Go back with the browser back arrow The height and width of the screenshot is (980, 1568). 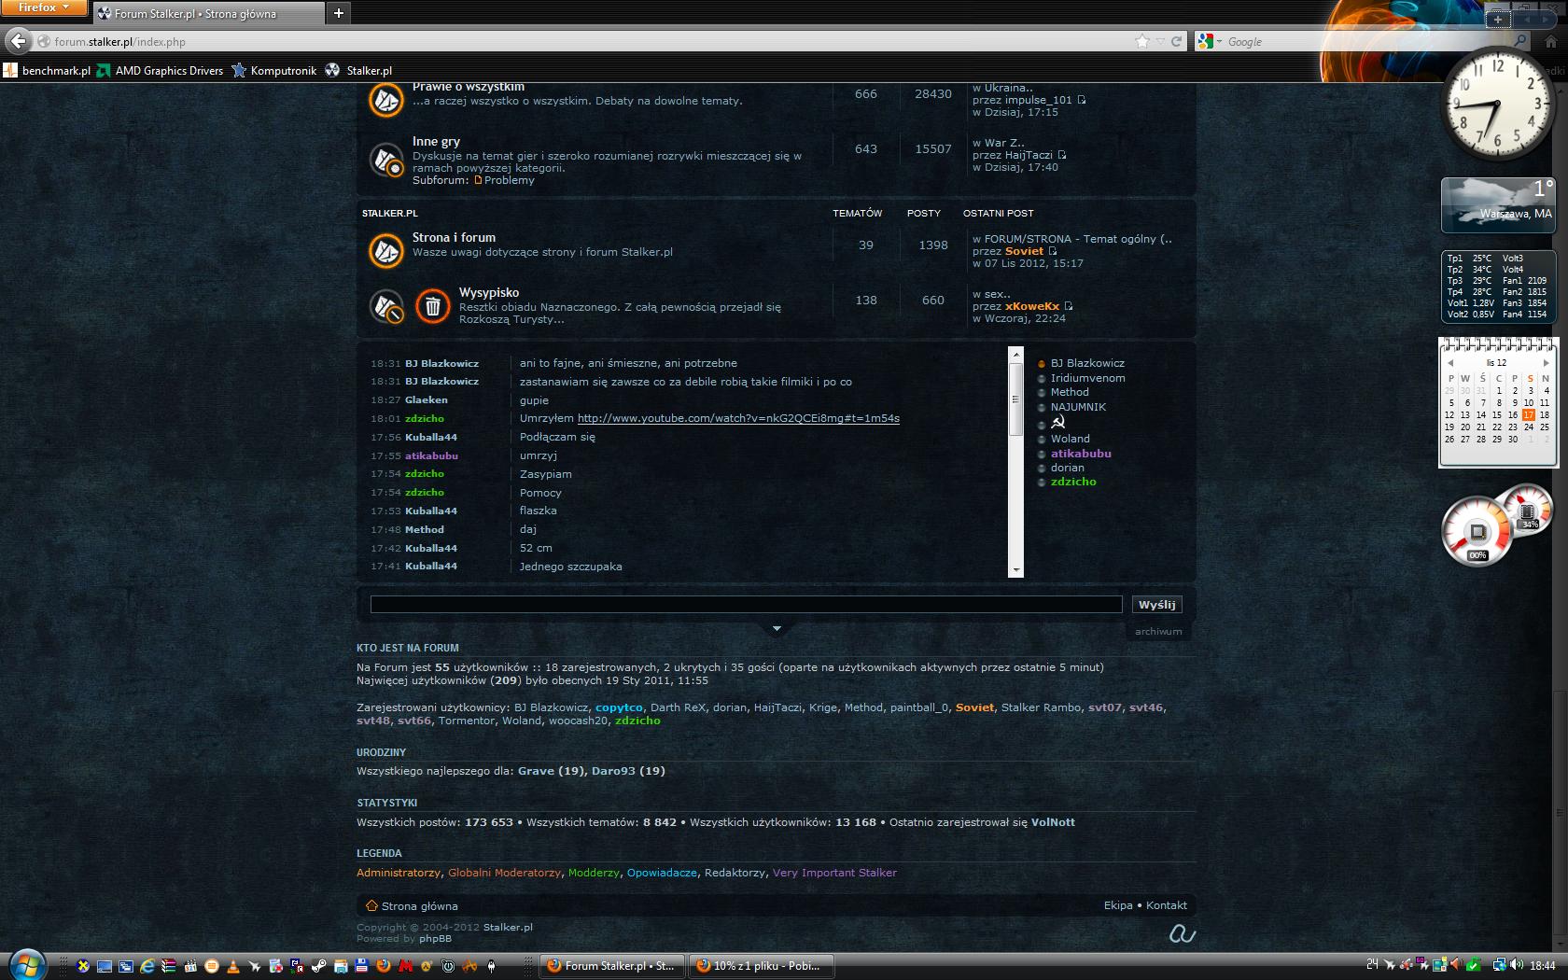click(x=18, y=41)
